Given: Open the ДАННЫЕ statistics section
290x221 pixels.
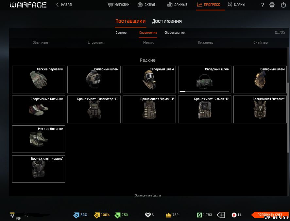Looking at the screenshot, I should [x=177, y=5].
